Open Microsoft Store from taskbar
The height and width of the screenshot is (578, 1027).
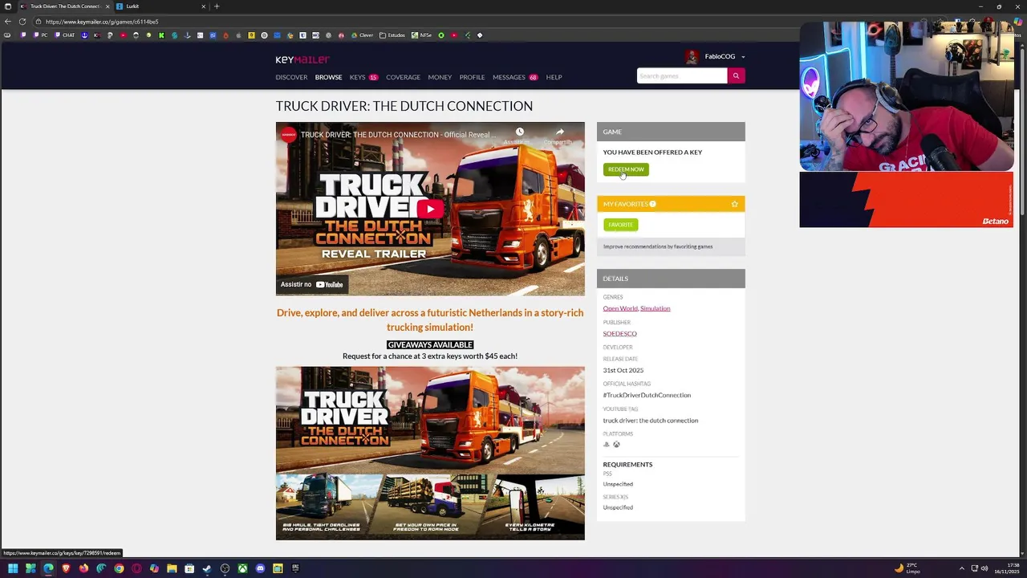pos(189,568)
